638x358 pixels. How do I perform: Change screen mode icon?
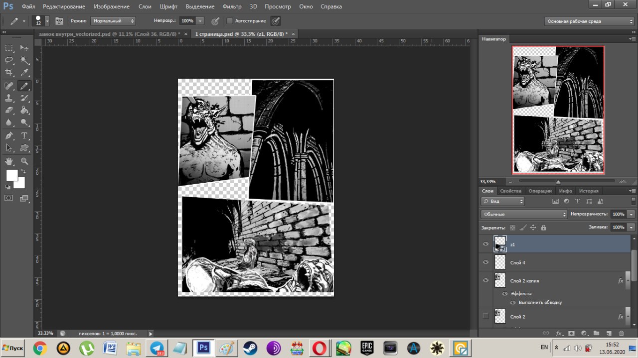coord(24,198)
